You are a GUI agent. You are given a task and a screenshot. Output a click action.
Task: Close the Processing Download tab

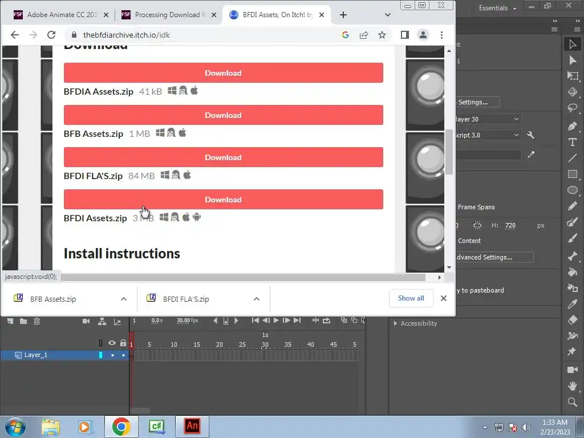pyautogui.click(x=214, y=15)
